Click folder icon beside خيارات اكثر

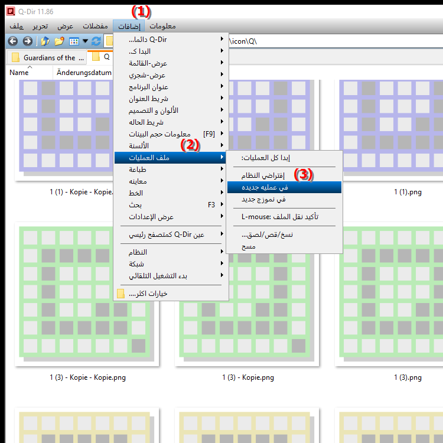pyautogui.click(x=121, y=294)
